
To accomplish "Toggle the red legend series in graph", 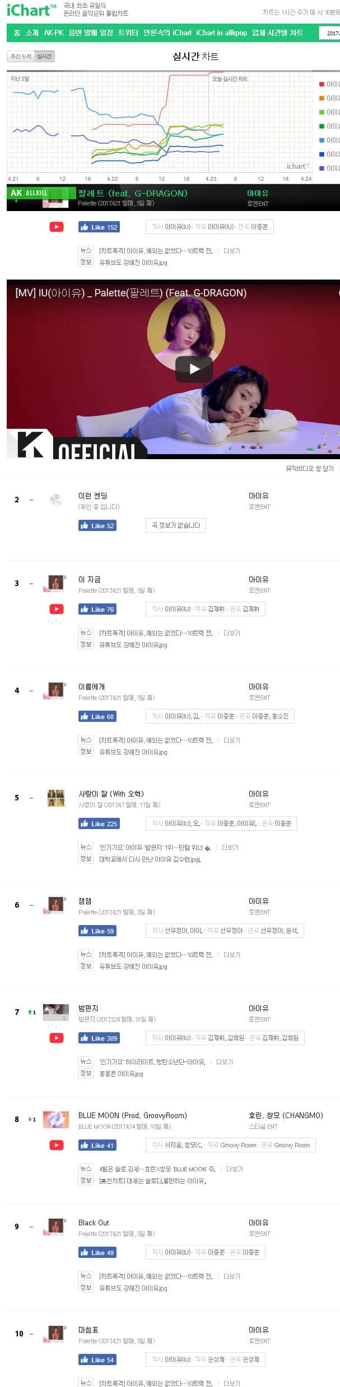I will click(322, 84).
